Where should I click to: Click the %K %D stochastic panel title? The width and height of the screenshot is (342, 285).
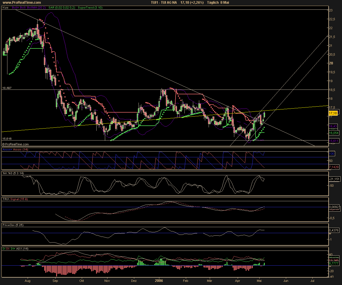pos(13,174)
